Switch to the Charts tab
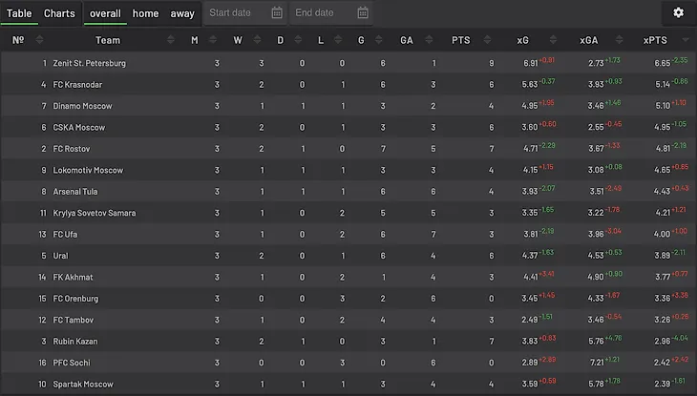The image size is (697, 396). coord(59,13)
